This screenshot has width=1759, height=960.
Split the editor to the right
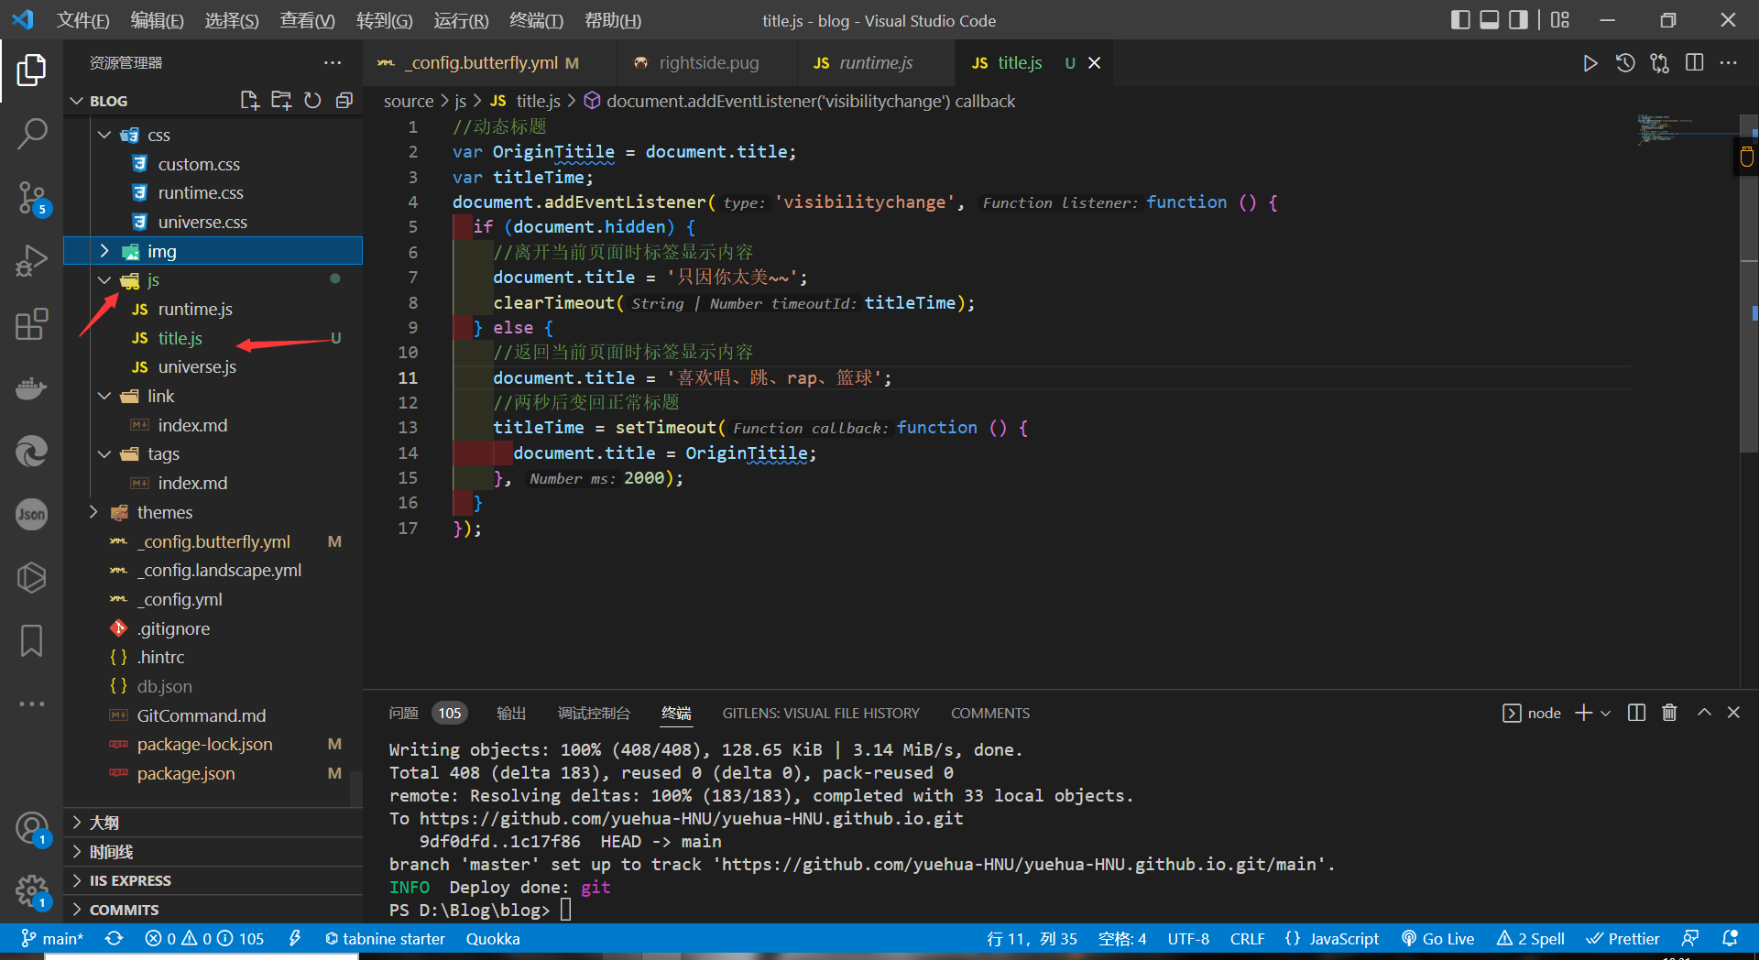[x=1694, y=63]
